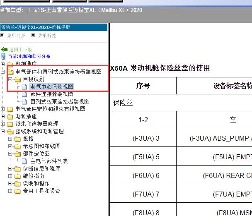Collapse the 接线系统和电源管理 node

2,132
